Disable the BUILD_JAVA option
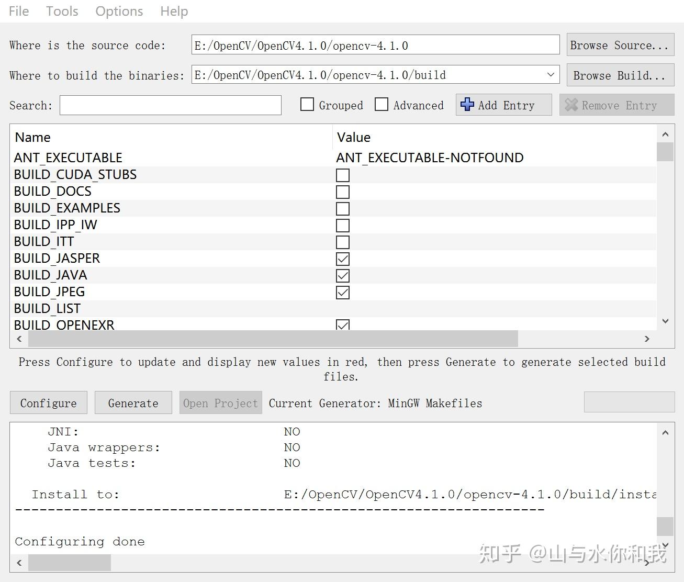The height and width of the screenshot is (582, 684). point(342,275)
